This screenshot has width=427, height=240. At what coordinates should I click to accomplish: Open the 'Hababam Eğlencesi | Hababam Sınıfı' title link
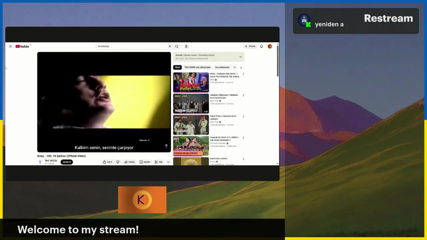click(224, 96)
